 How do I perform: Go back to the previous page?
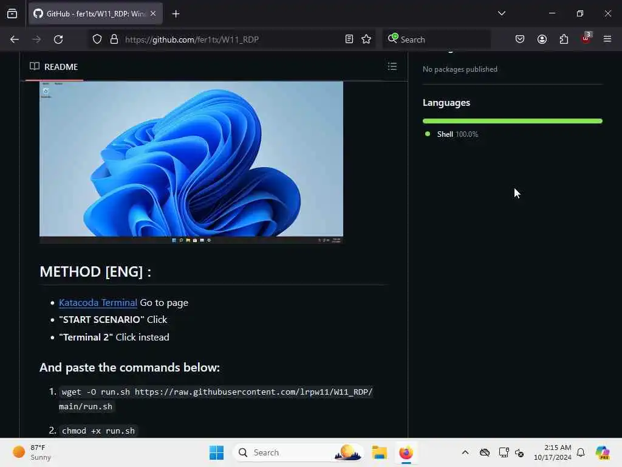pos(15,40)
